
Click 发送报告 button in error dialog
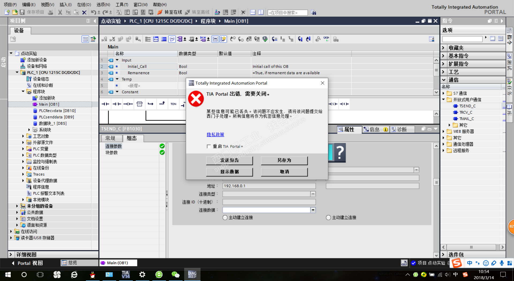click(229, 160)
